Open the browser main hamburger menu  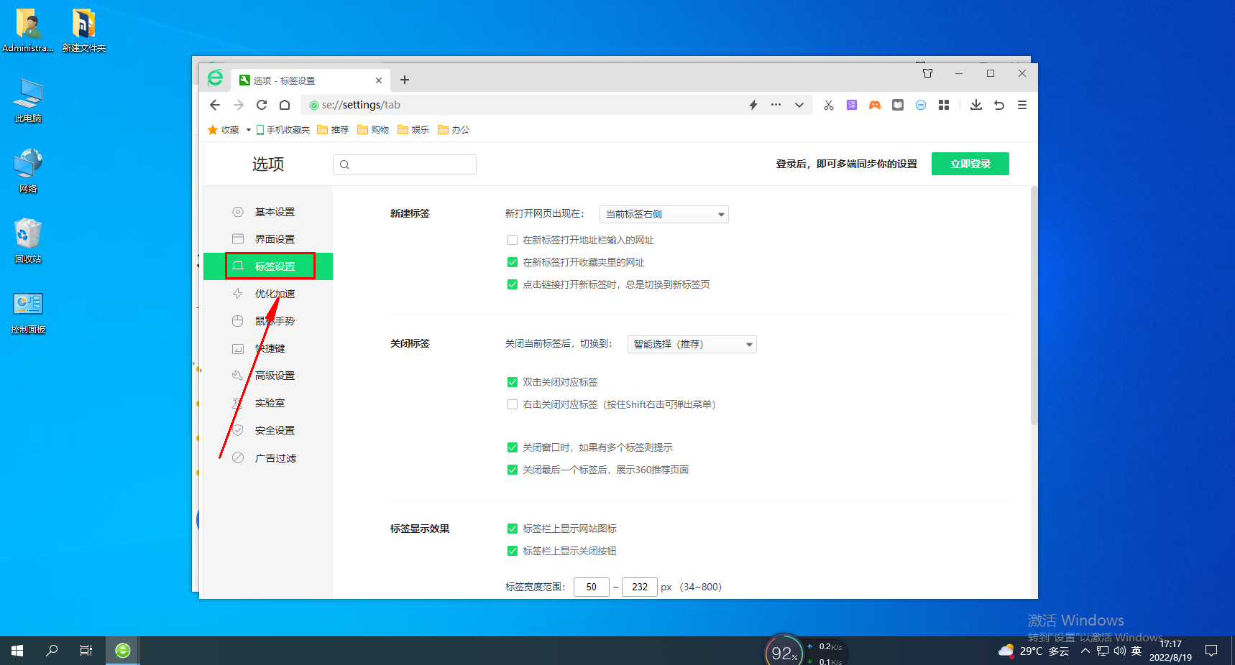pos(1022,105)
